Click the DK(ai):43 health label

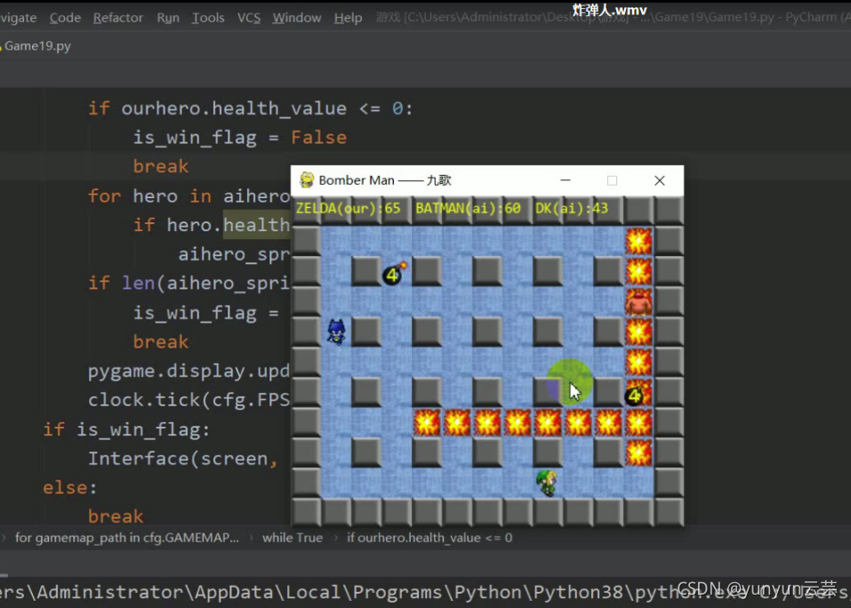pos(572,209)
